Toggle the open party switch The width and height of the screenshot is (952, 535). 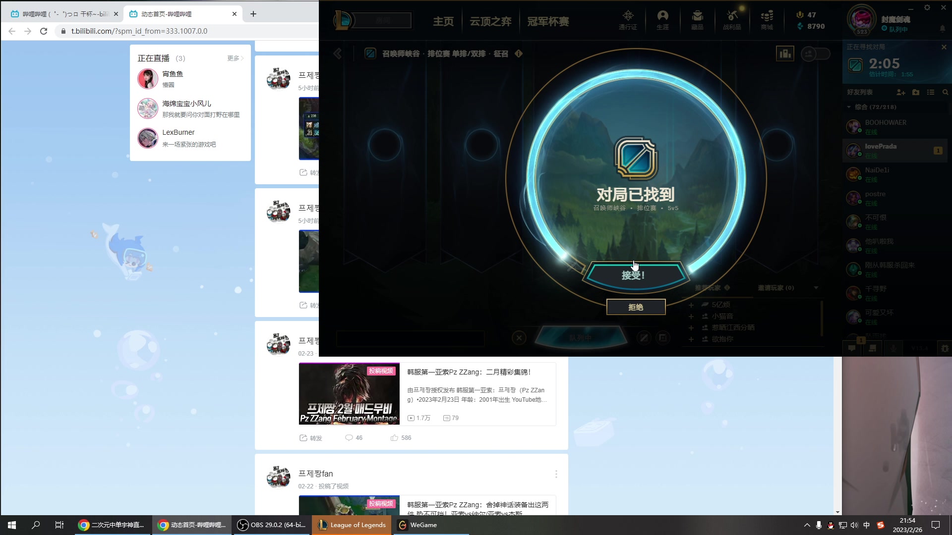(815, 53)
